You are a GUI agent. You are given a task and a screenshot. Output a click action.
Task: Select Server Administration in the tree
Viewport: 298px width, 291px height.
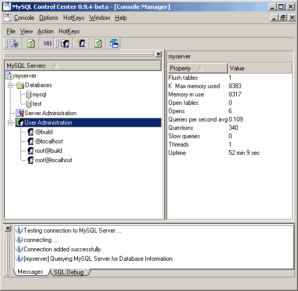[x=51, y=113]
